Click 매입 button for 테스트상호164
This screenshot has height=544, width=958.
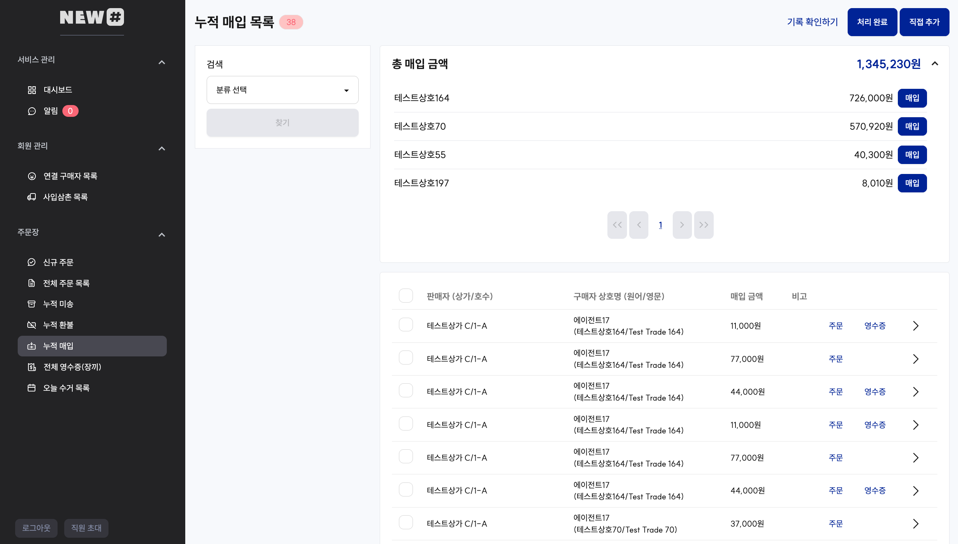(x=912, y=98)
